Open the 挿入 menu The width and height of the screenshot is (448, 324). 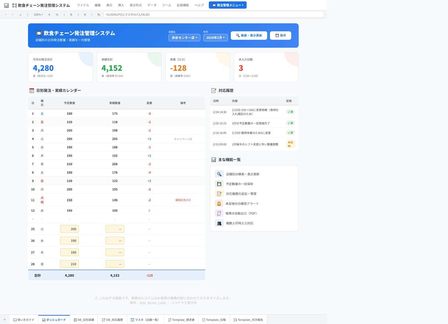click(121, 5)
